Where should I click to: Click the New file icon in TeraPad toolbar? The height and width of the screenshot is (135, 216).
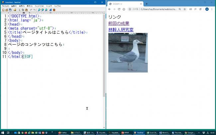2,10
